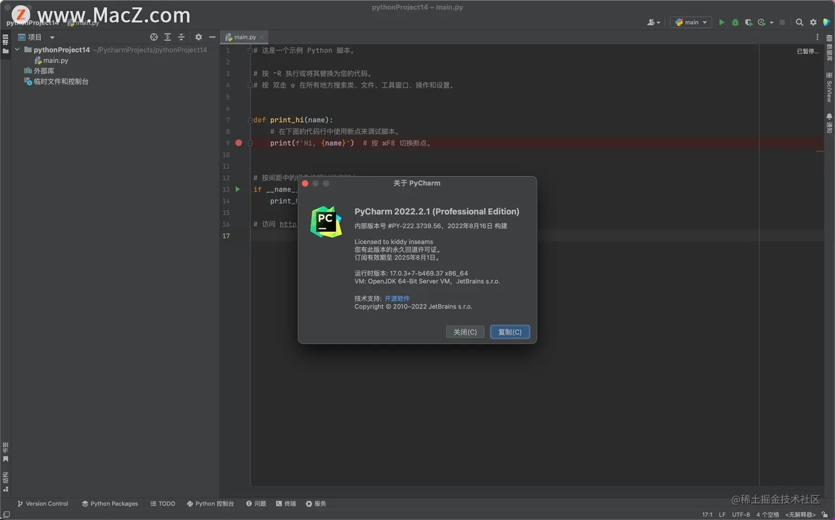Open the Structure side tool window
The image size is (835, 520).
6,481
